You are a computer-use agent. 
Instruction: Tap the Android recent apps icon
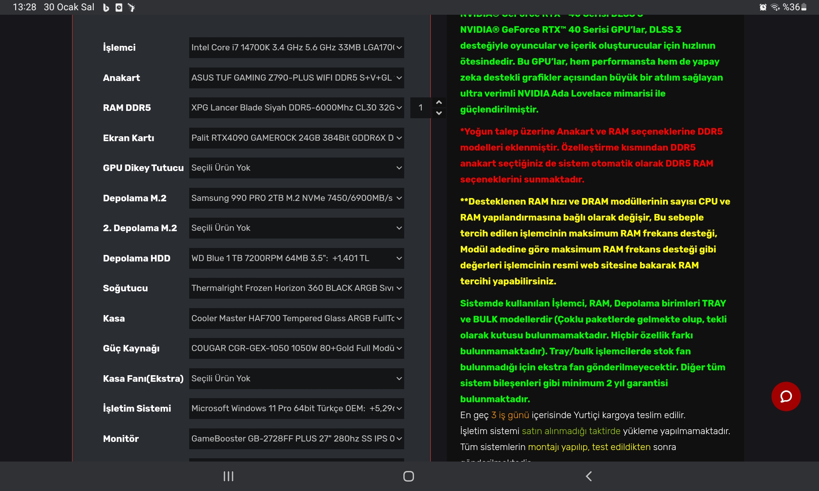click(x=228, y=476)
